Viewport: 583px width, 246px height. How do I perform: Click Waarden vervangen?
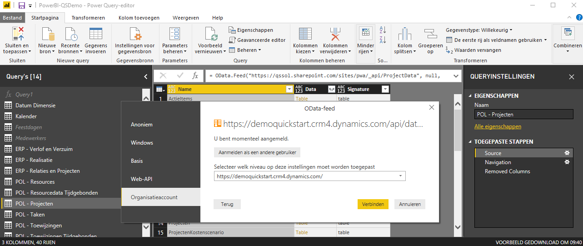pyautogui.click(x=473, y=50)
